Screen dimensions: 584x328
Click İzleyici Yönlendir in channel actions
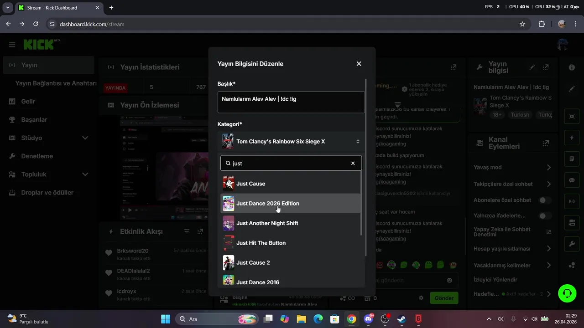pos(495,280)
